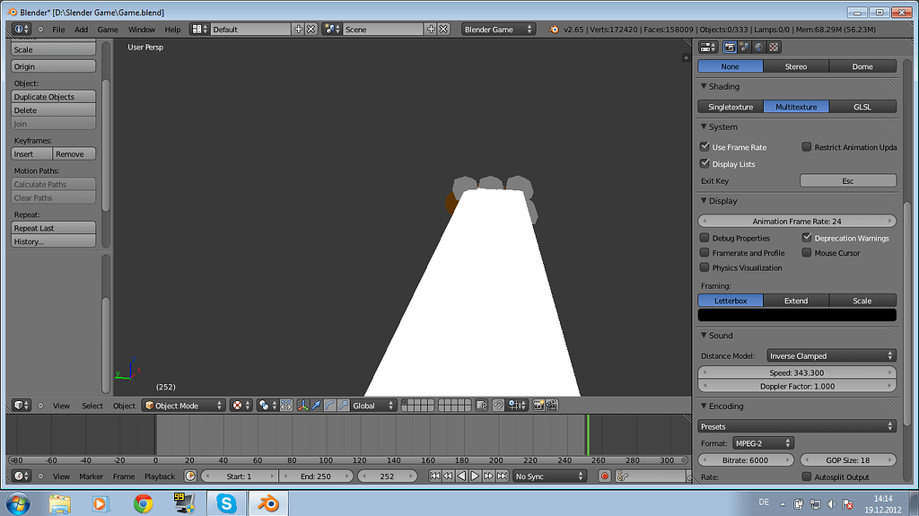Delete the Default screen layout
The height and width of the screenshot is (516, 919).
click(311, 30)
